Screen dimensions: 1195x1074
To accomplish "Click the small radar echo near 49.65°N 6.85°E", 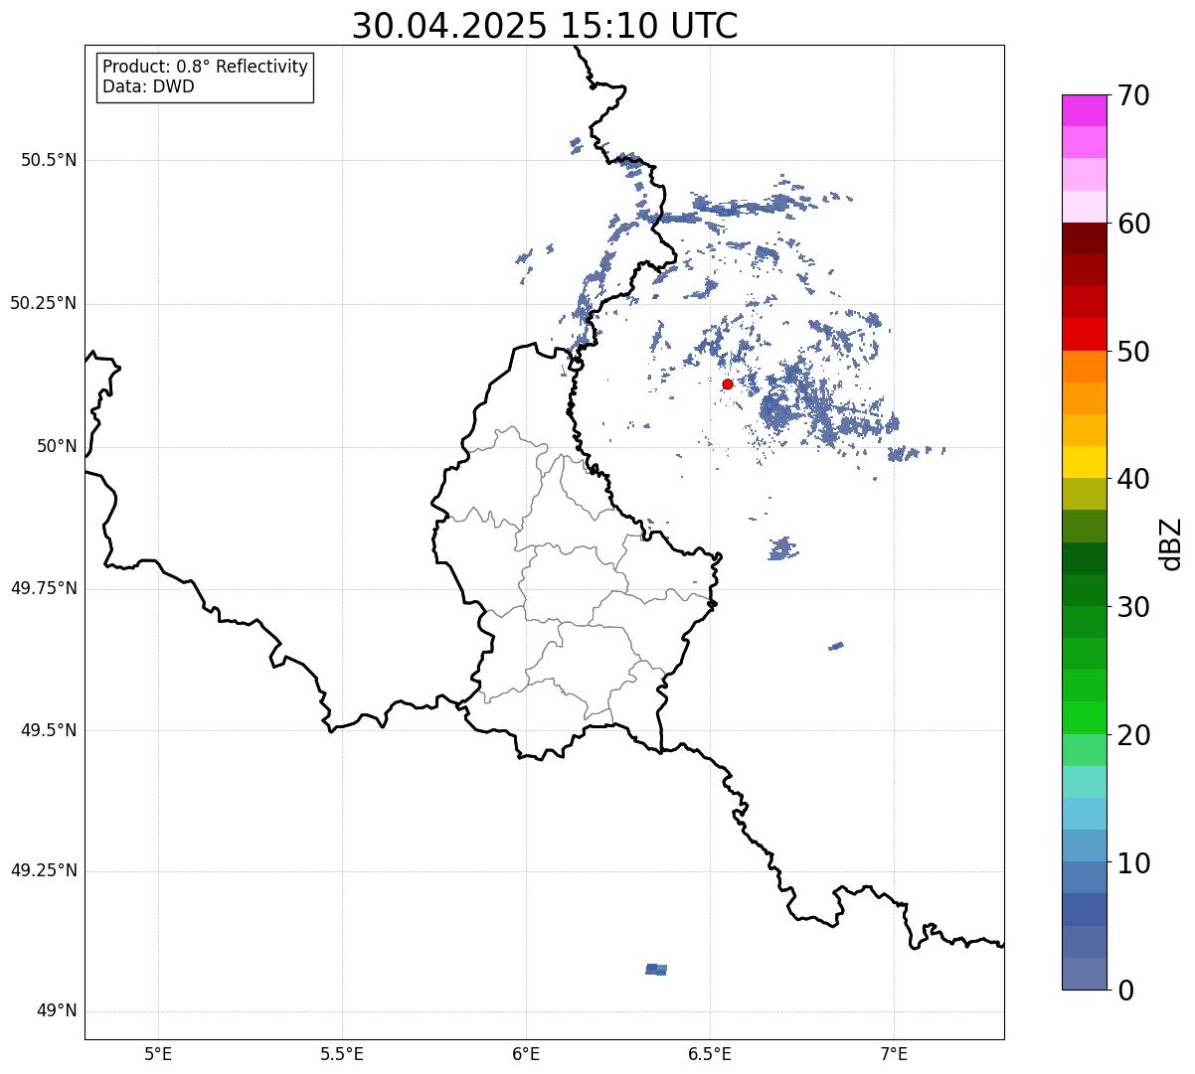I will pos(836,646).
